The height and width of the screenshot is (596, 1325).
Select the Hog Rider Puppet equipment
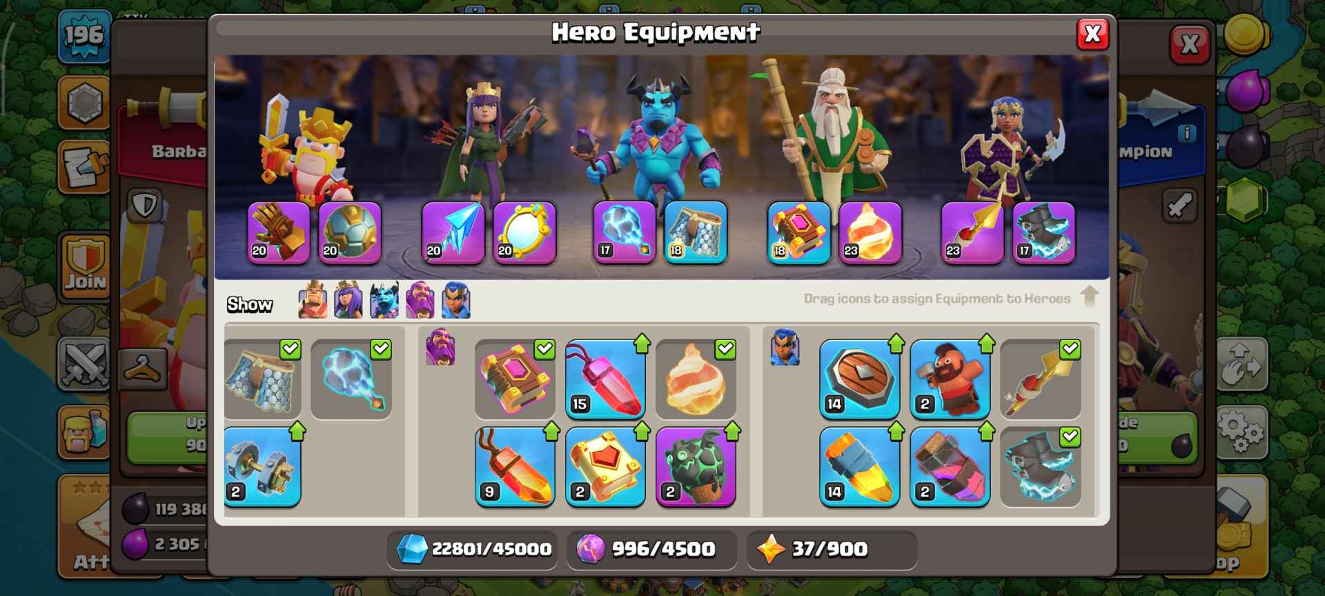(x=950, y=379)
